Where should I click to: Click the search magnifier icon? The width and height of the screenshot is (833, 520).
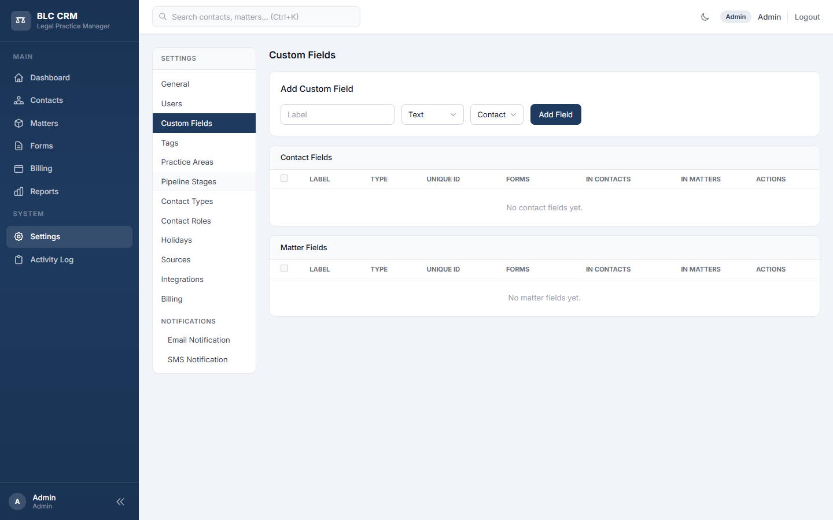click(163, 17)
